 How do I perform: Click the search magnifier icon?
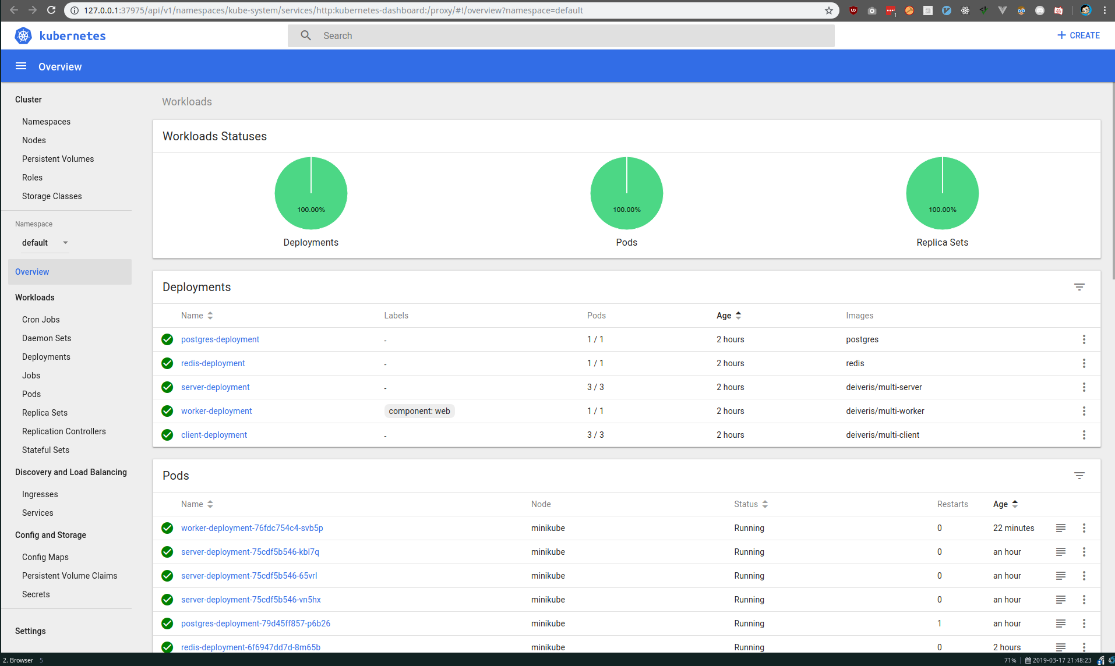click(x=306, y=36)
